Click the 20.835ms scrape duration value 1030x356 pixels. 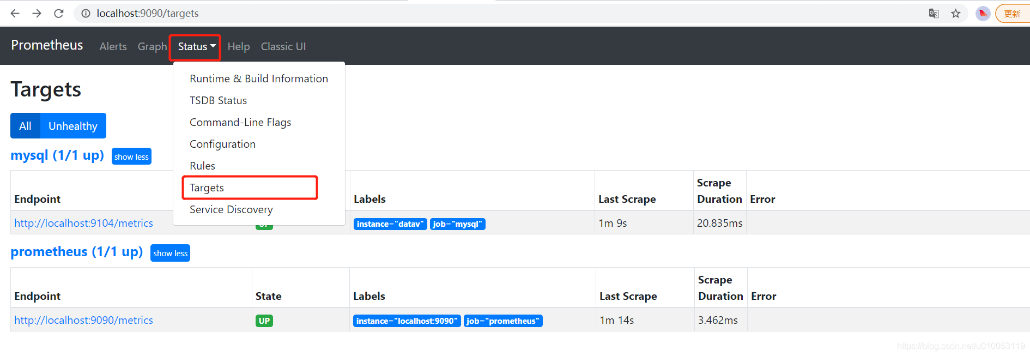(x=719, y=223)
